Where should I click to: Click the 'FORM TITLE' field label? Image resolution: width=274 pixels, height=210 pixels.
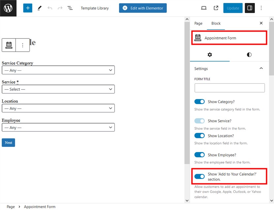coord(202,79)
